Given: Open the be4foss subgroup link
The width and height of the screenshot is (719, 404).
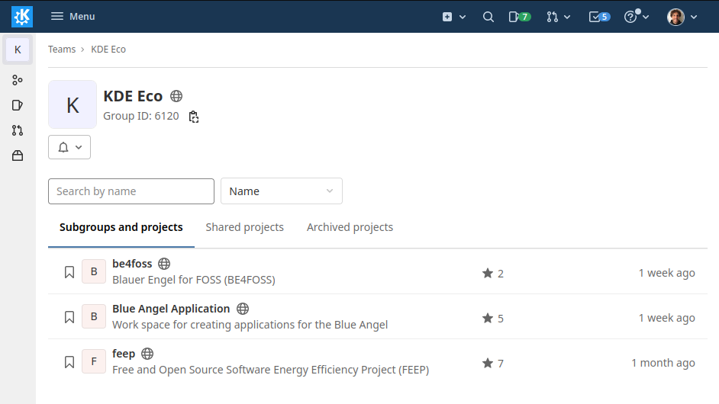Looking at the screenshot, I should point(132,264).
